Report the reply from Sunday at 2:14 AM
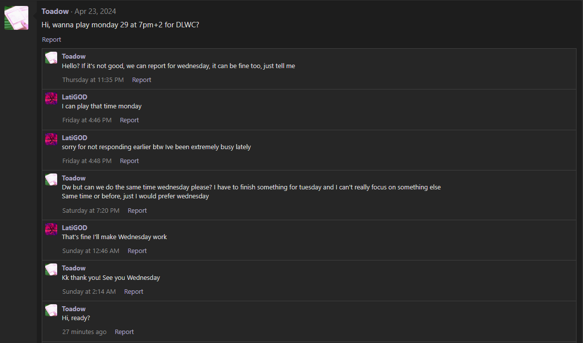583x343 pixels. pos(134,292)
